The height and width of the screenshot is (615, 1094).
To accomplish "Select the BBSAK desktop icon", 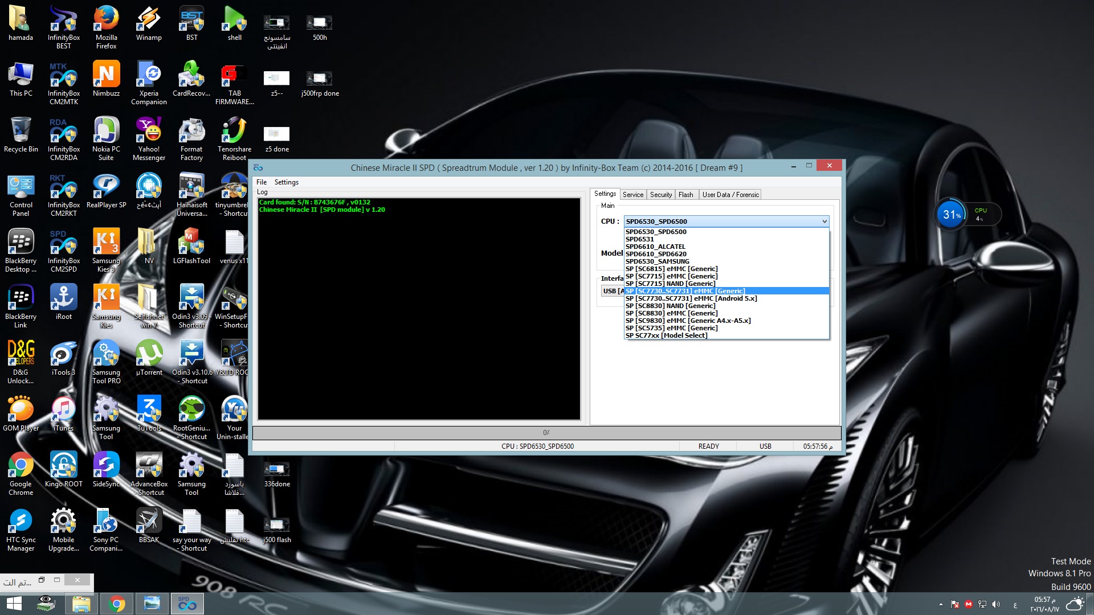I will click(149, 525).
